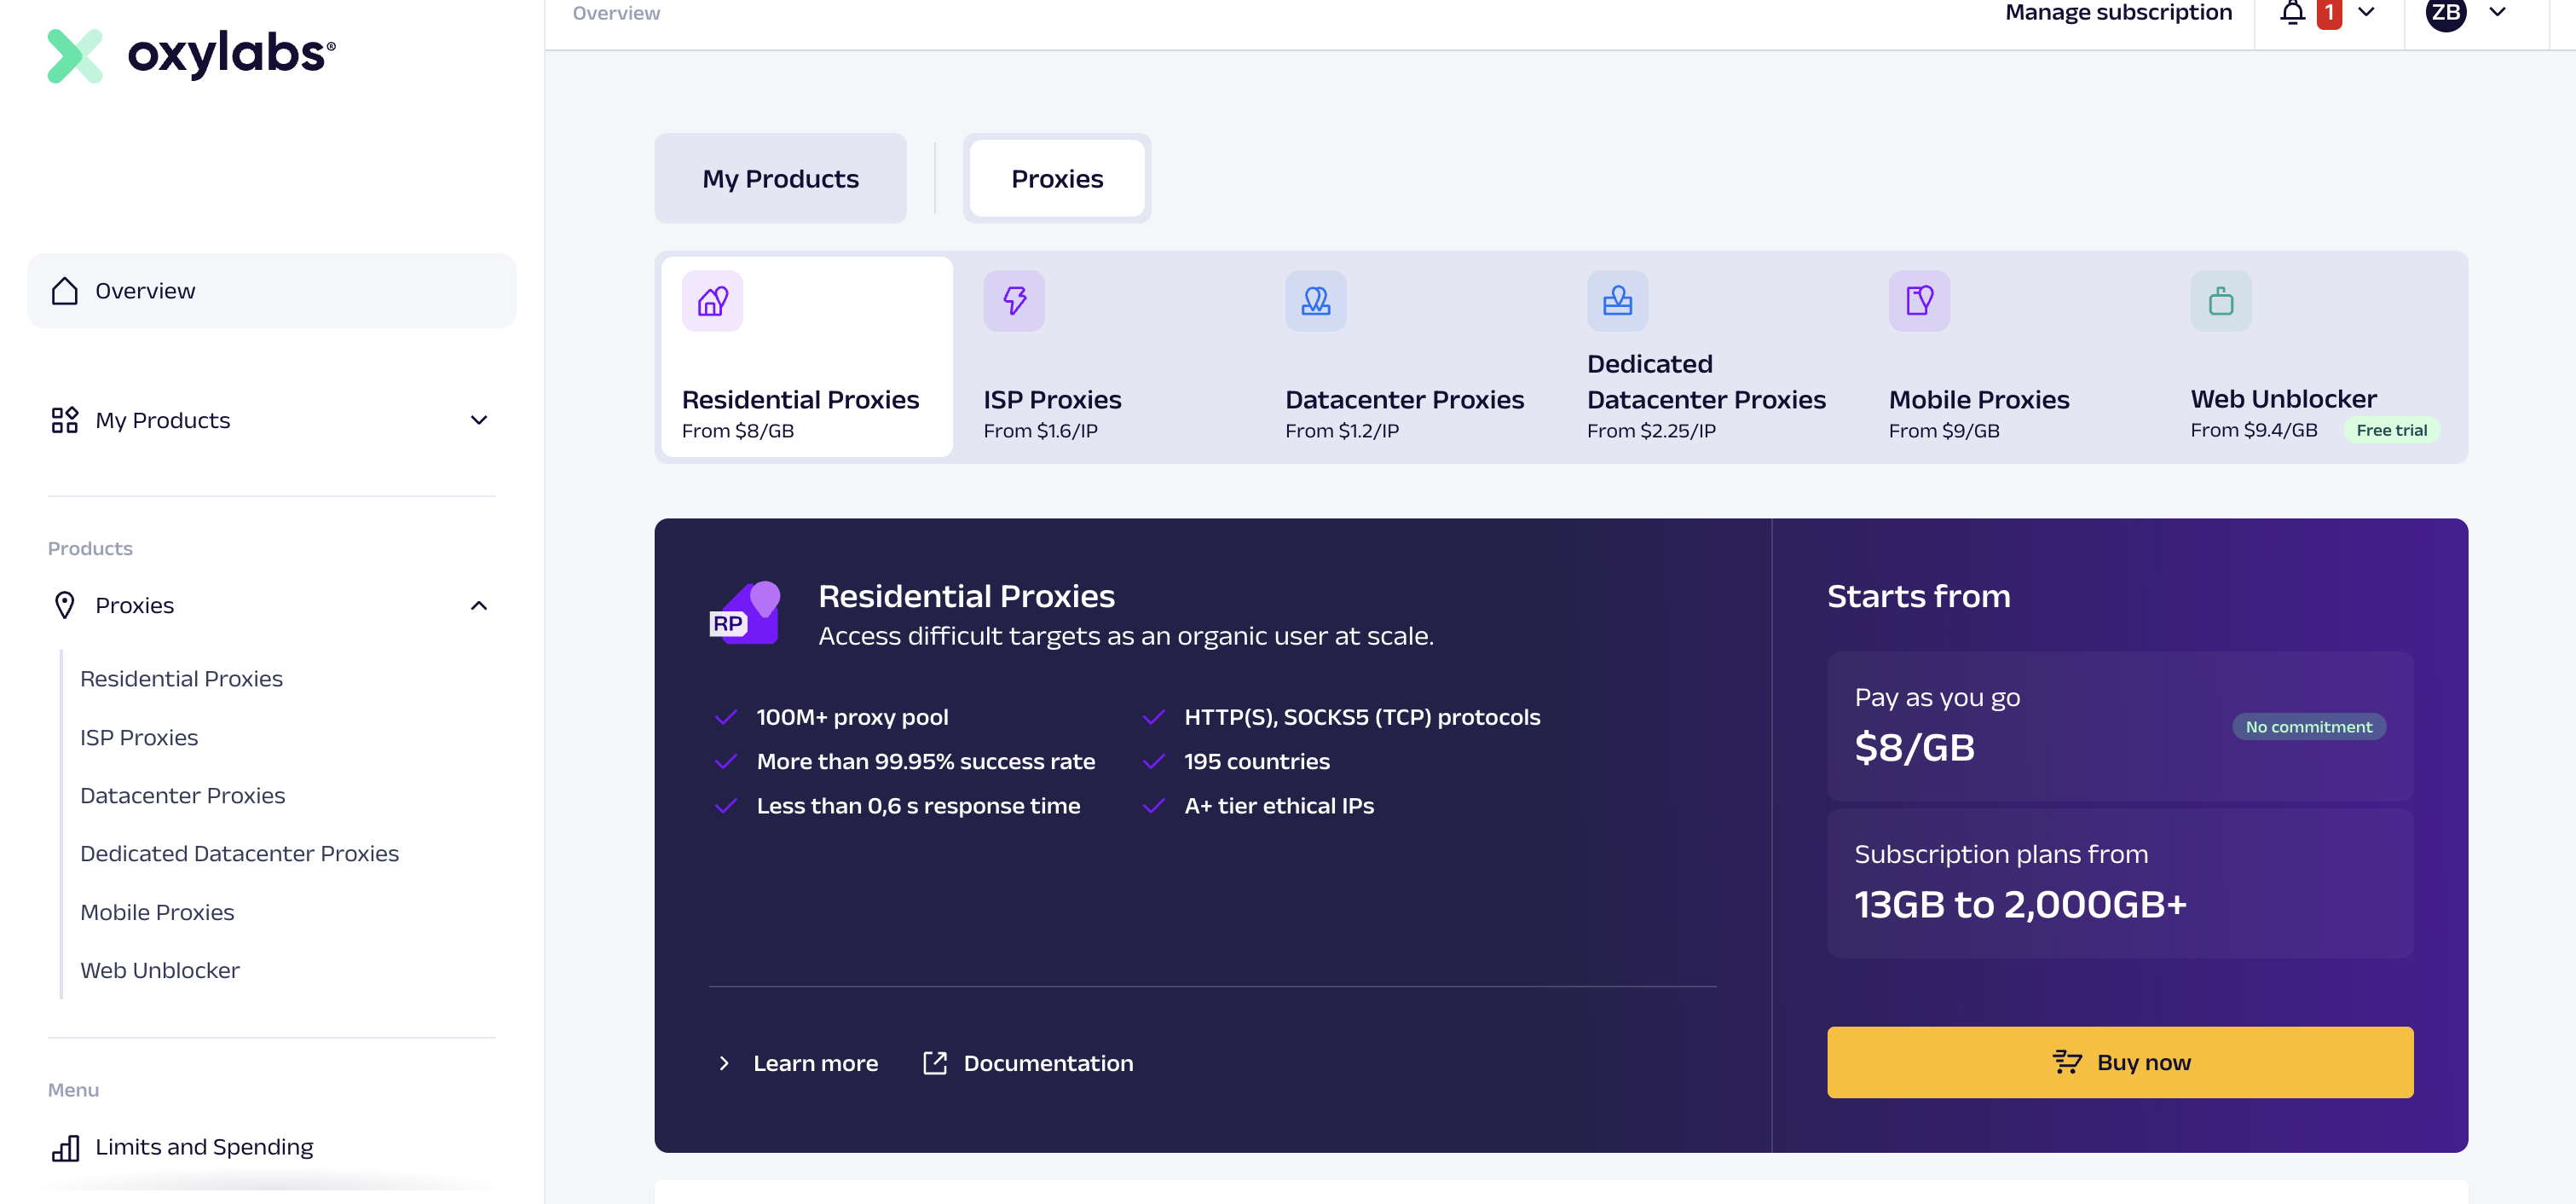Open the user account dropdown arrow

[x=2497, y=12]
